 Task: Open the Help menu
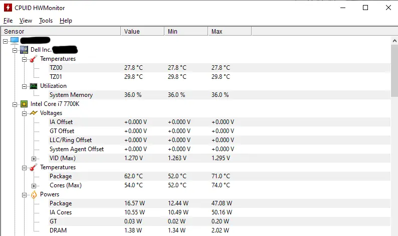click(x=66, y=21)
